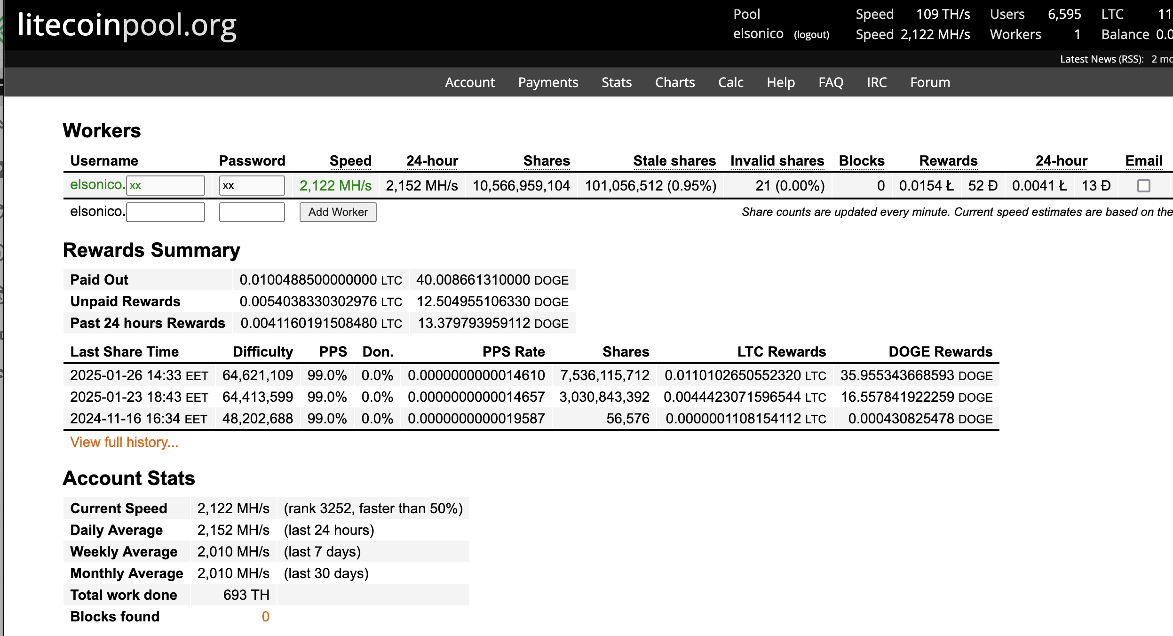This screenshot has height=636, width=1173.
Task: Click existing worker password field
Action: click(252, 185)
